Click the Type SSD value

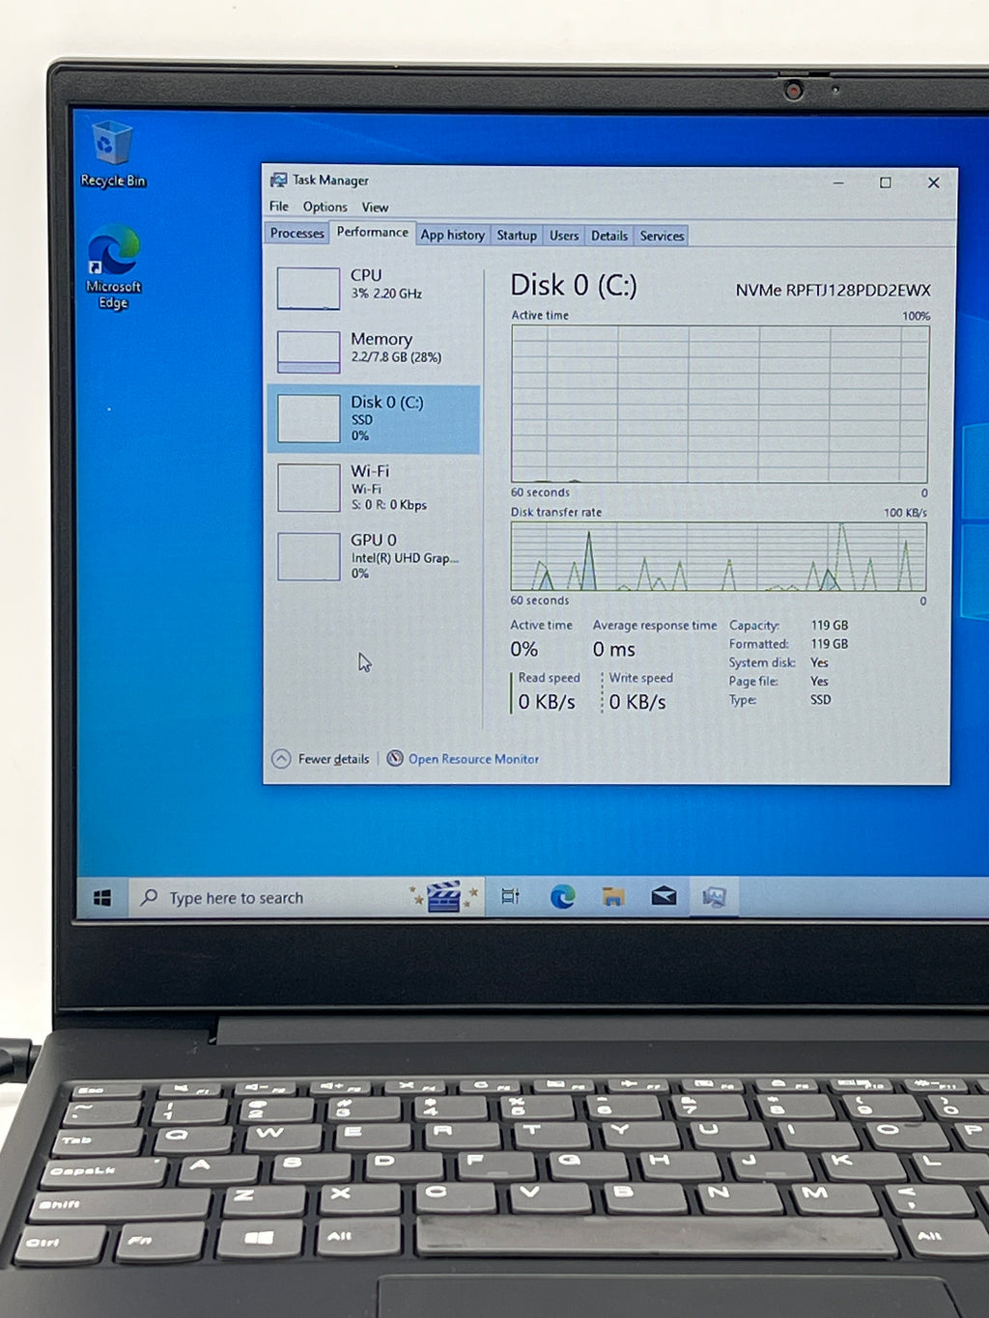pyautogui.click(x=820, y=699)
